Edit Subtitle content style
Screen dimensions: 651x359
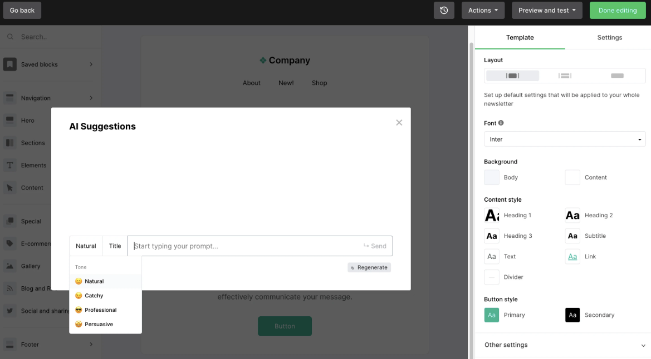(x=572, y=236)
